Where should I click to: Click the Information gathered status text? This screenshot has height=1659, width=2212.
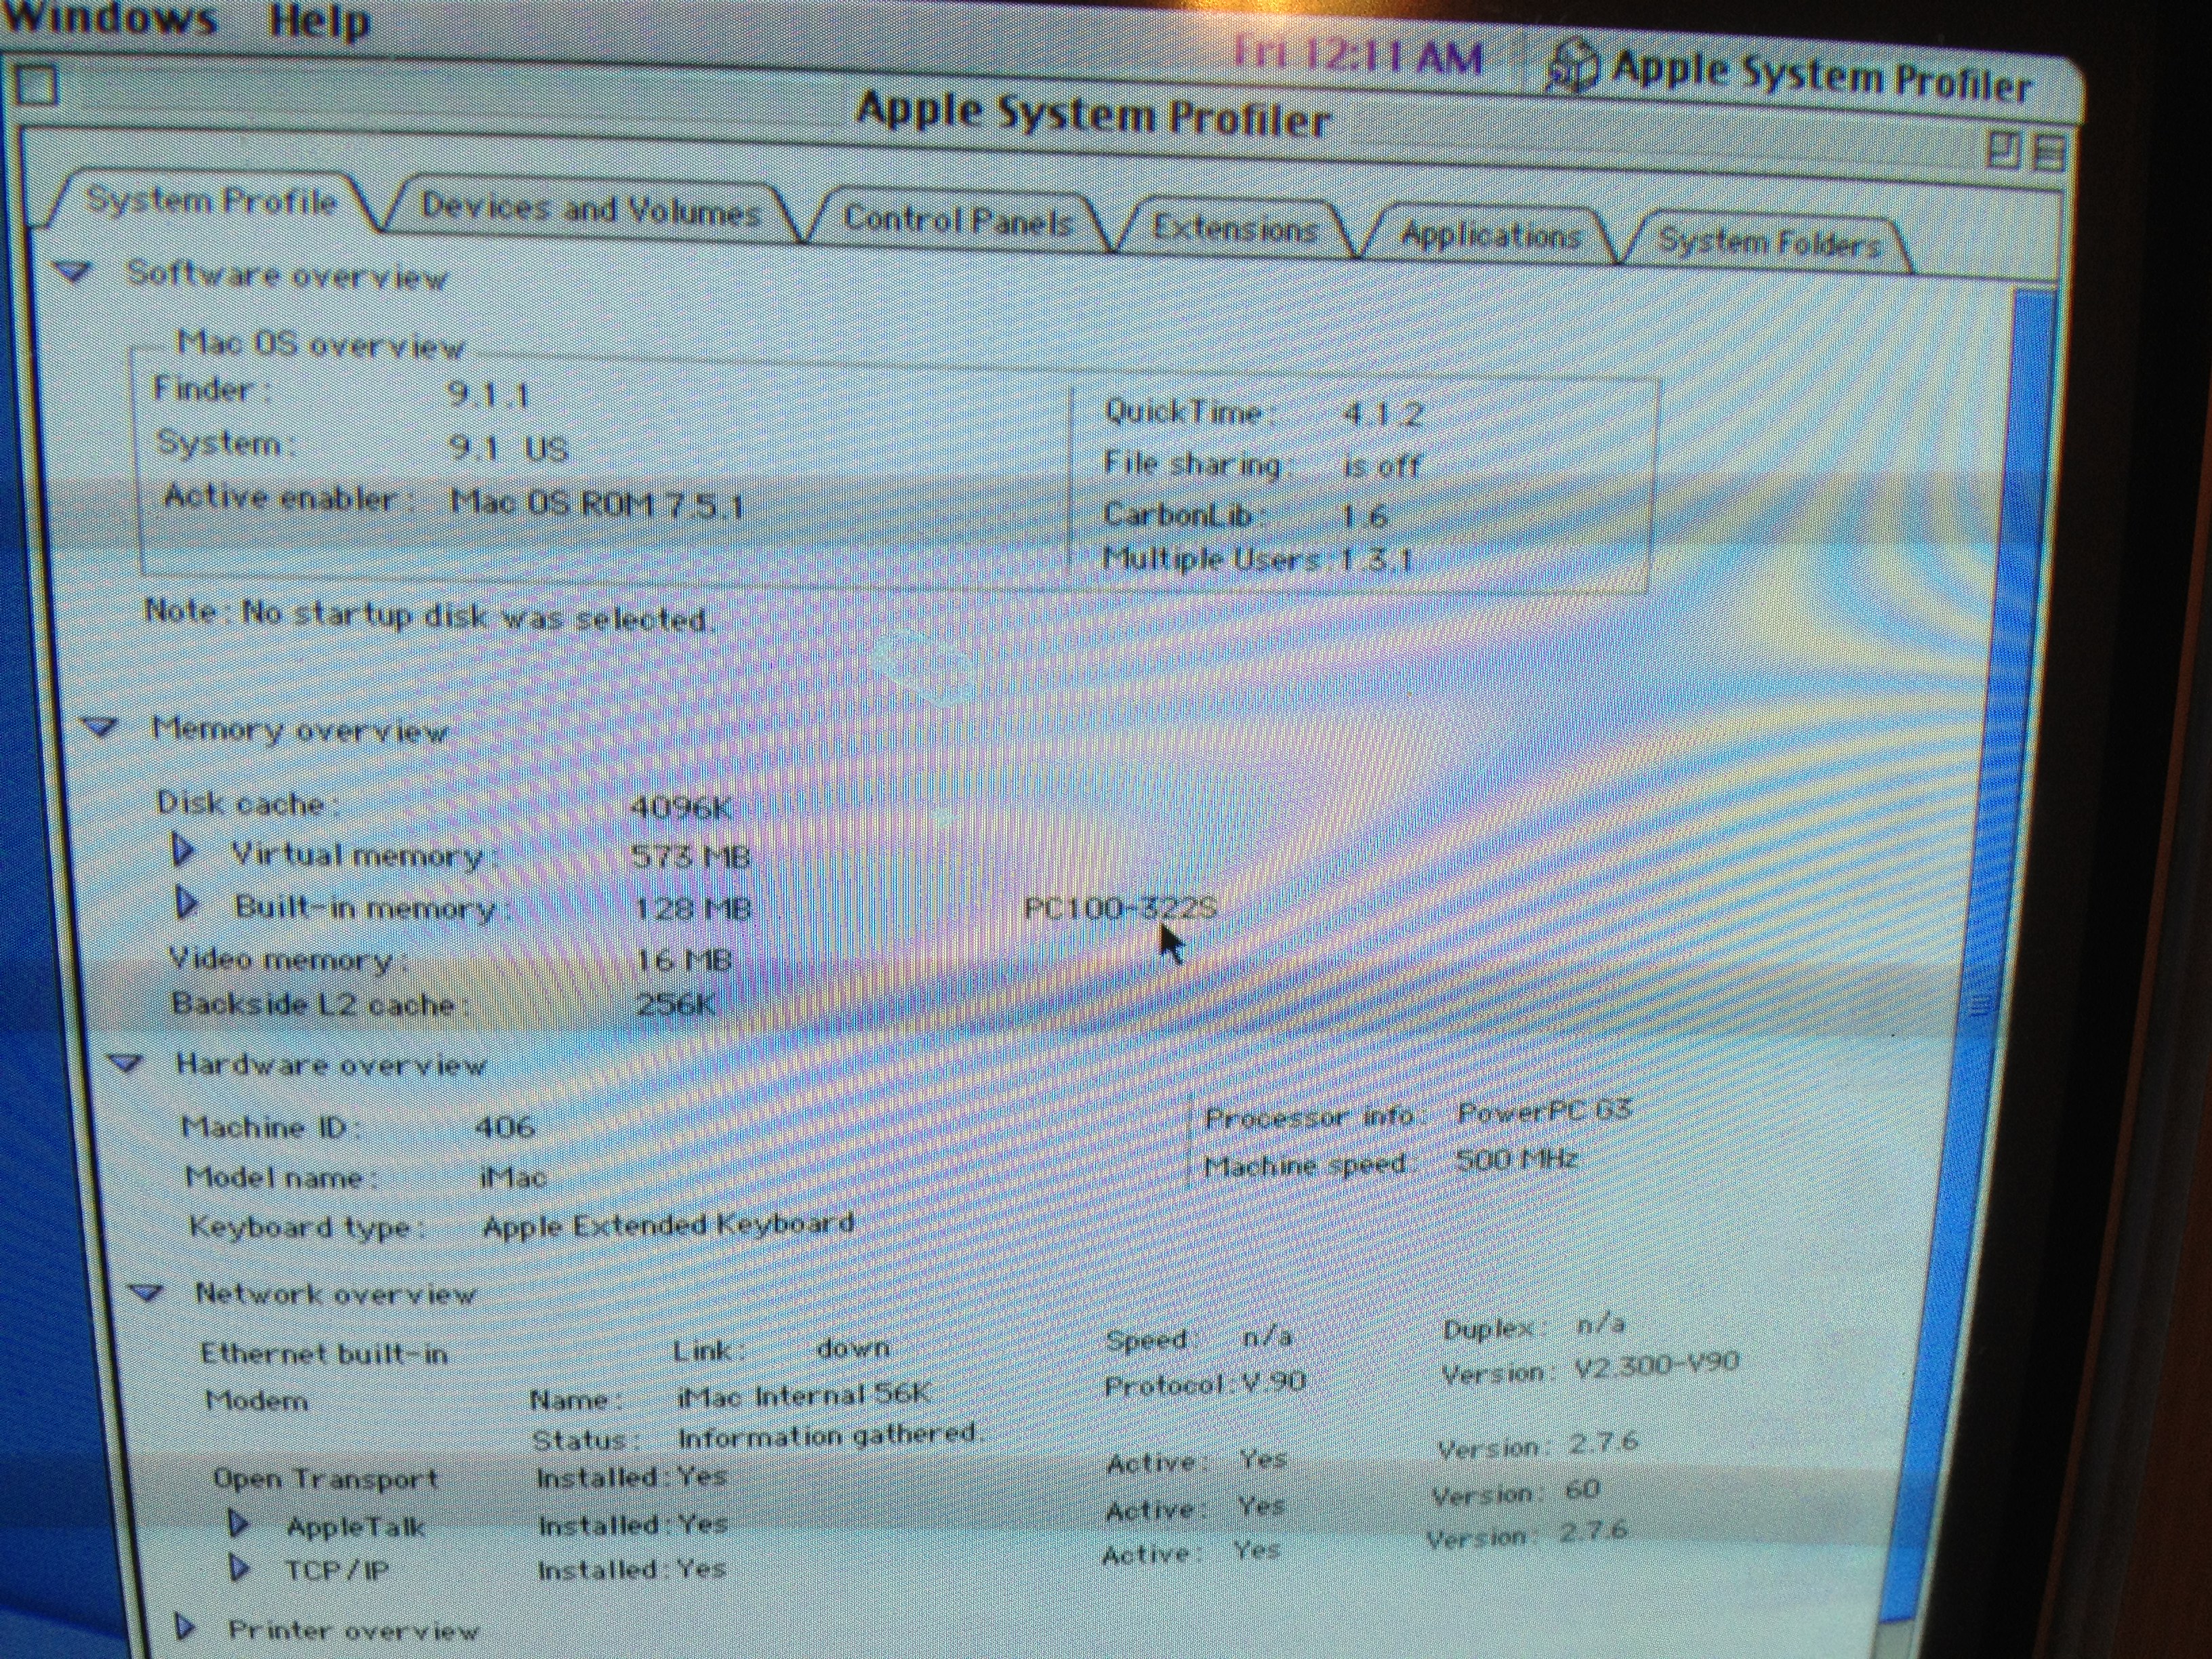click(x=830, y=1435)
